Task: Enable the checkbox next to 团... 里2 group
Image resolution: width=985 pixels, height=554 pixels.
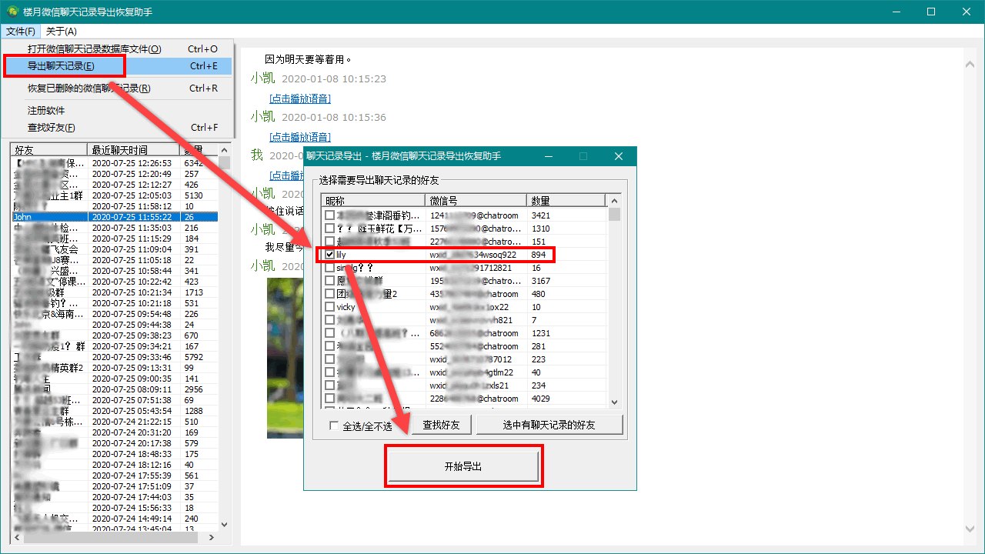Action: (329, 294)
